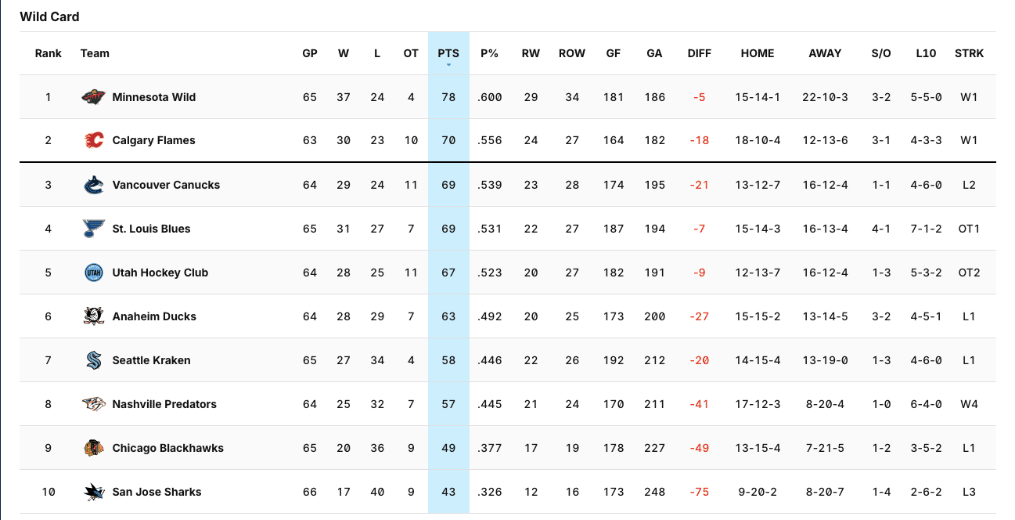Open the Calgary Flames team link
This screenshot has height=520, width=1015.
[x=153, y=141]
